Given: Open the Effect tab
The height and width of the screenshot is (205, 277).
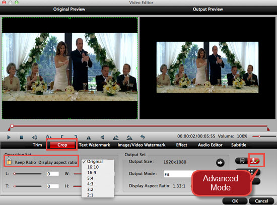Looking at the screenshot, I should [182, 145].
